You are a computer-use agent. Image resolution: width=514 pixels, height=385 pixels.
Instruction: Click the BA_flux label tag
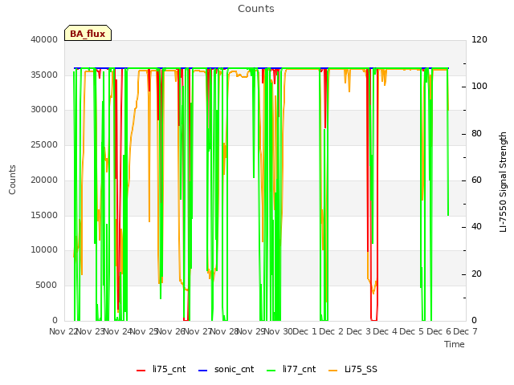pyautogui.click(x=88, y=33)
